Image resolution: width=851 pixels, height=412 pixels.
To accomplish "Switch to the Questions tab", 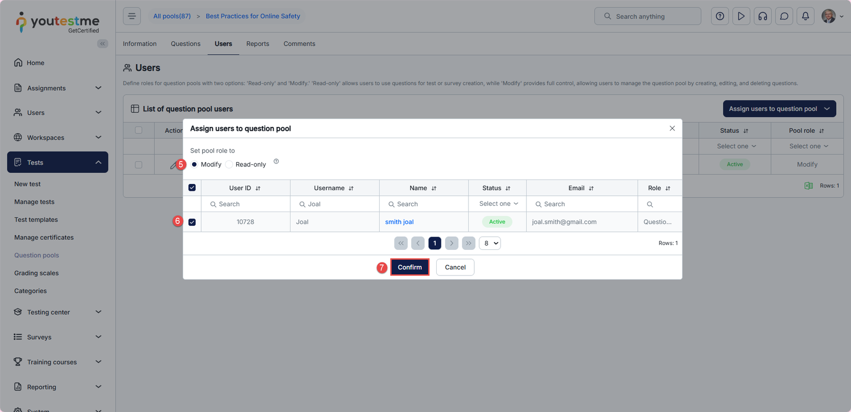I will tap(186, 44).
